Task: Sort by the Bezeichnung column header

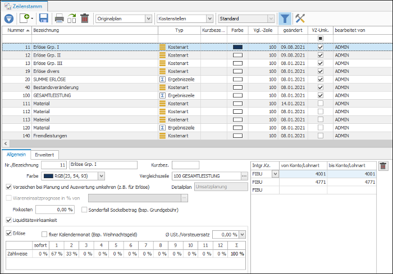Action: [x=95, y=30]
